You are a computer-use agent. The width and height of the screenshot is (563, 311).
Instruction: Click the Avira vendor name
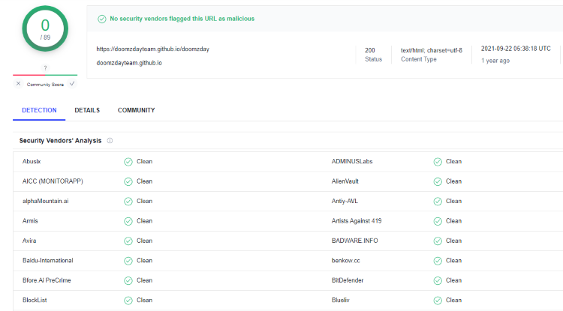pyautogui.click(x=29, y=241)
